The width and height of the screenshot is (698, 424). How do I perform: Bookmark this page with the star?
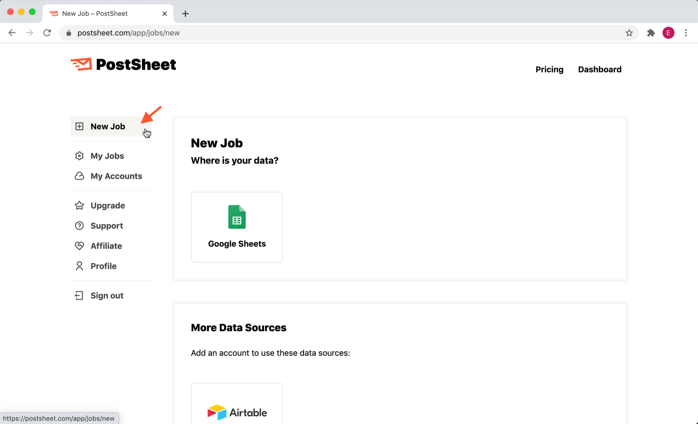(629, 33)
